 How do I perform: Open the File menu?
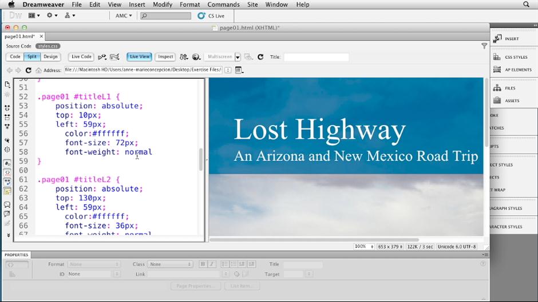click(77, 5)
